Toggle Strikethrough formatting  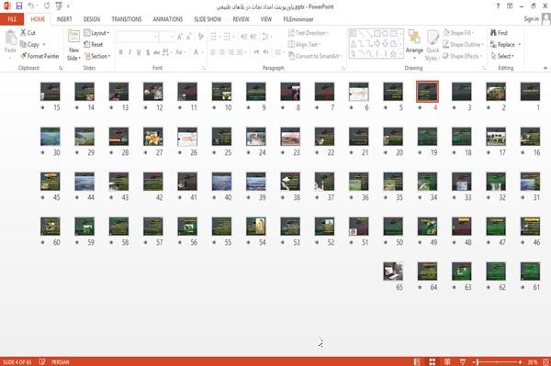(x=157, y=52)
